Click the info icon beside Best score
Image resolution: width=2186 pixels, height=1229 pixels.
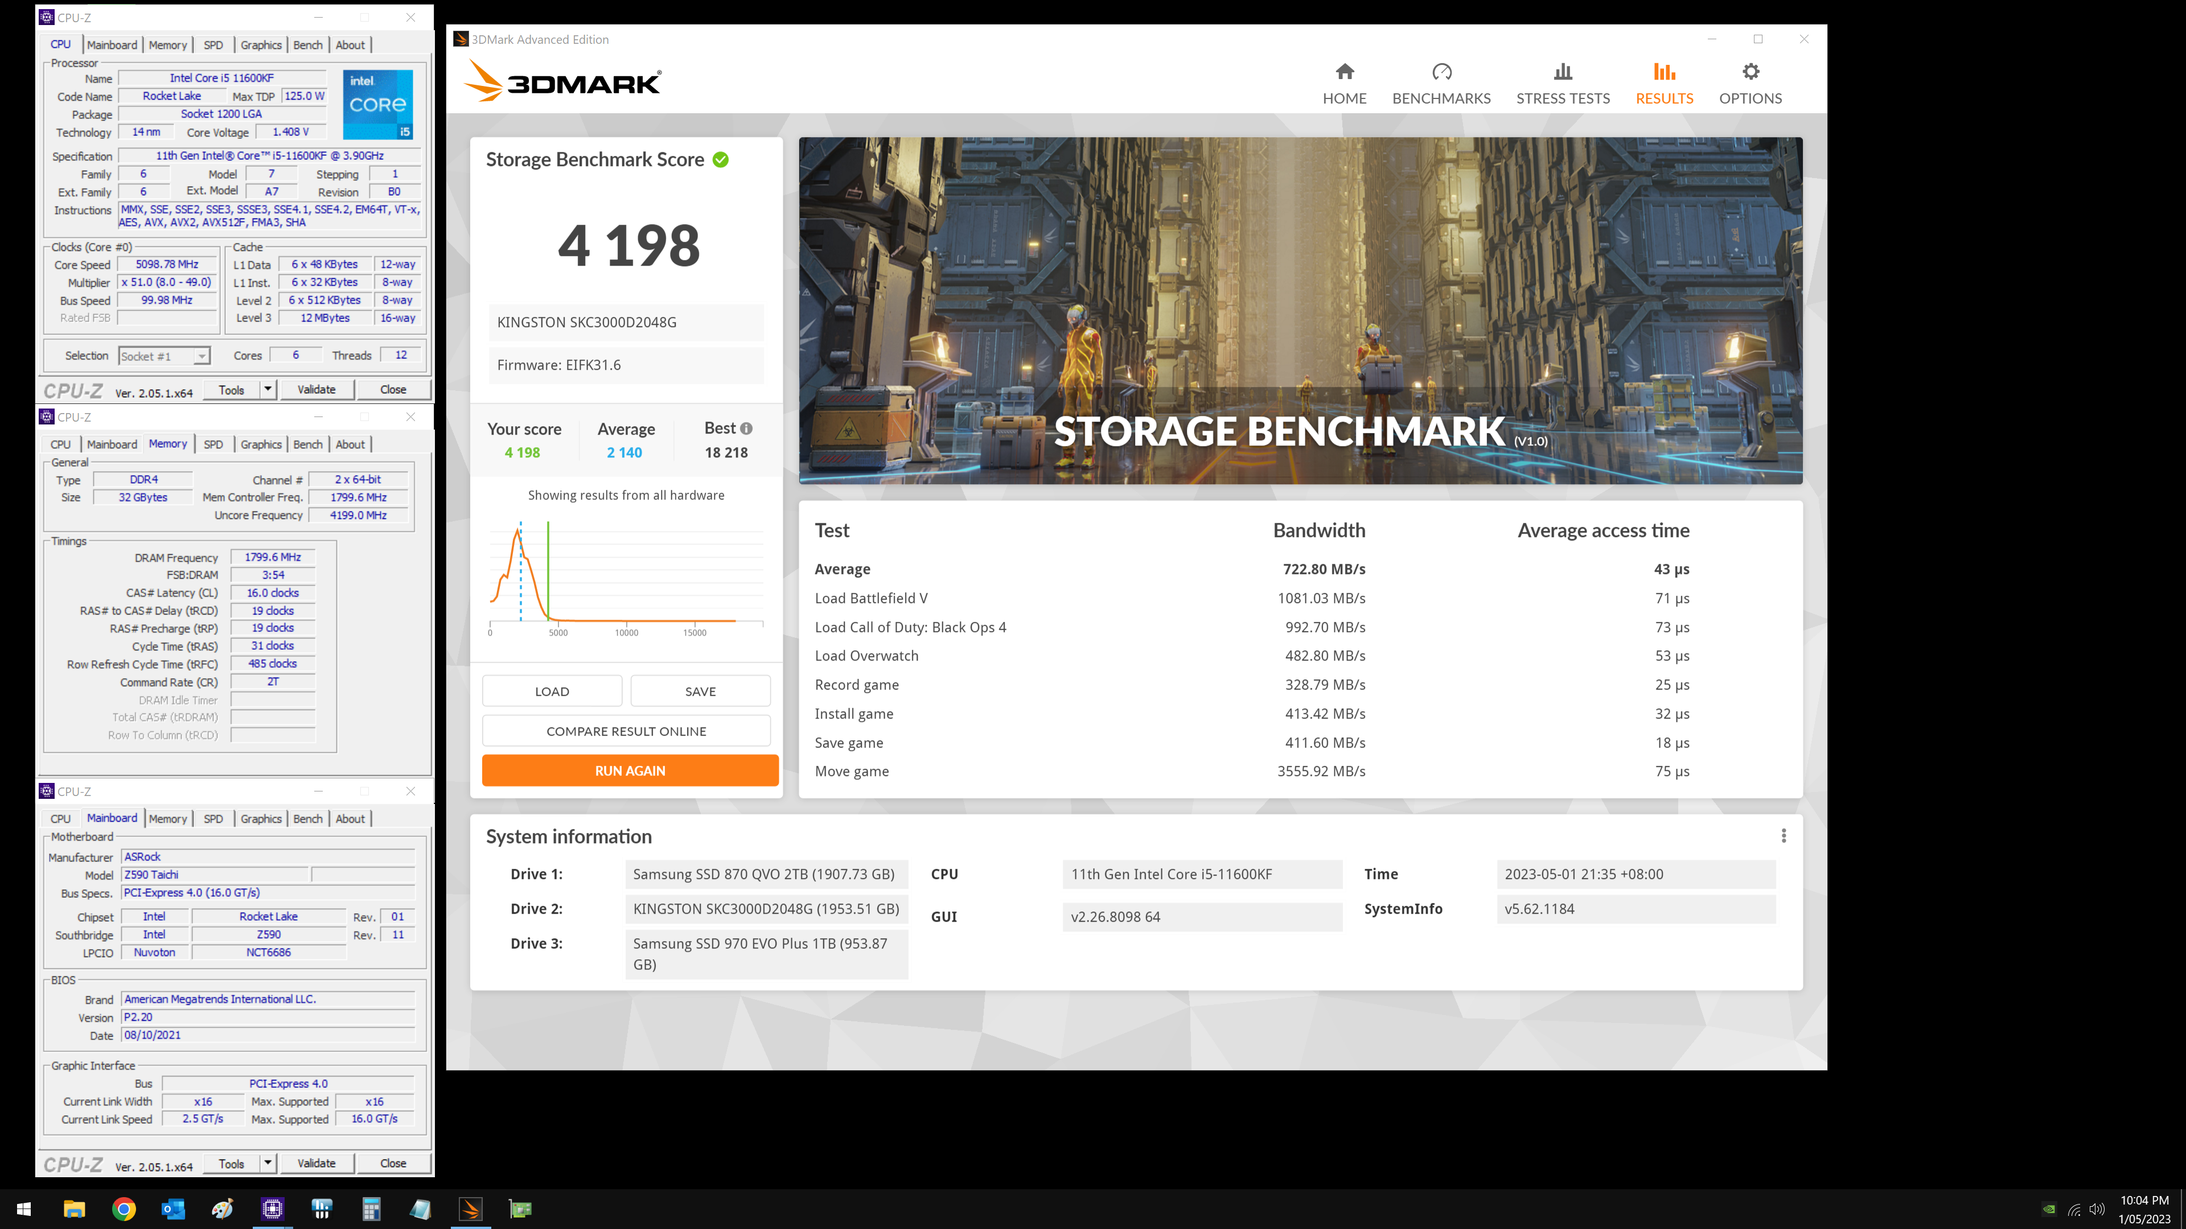pos(746,428)
